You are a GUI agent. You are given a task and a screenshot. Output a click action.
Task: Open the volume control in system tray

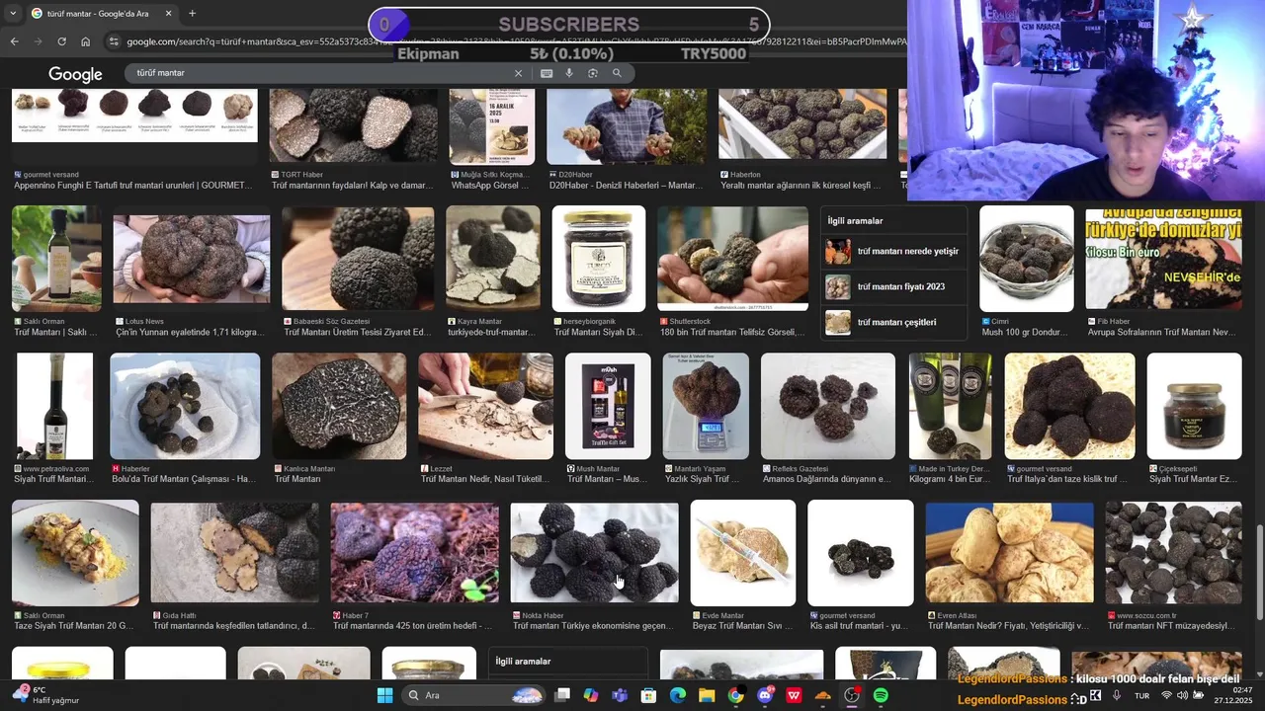[x=1183, y=695]
